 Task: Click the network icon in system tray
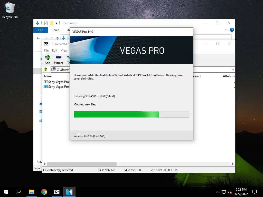pos(224,192)
